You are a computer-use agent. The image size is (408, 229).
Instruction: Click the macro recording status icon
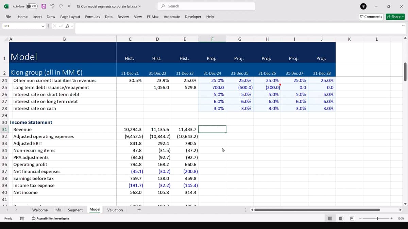[22, 218]
